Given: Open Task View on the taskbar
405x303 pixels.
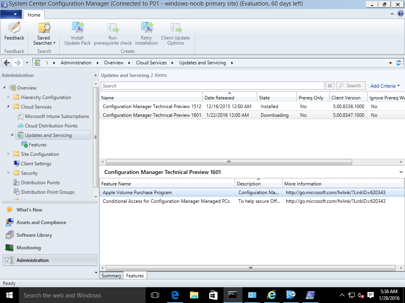Looking at the screenshot, I should click(x=155, y=295).
